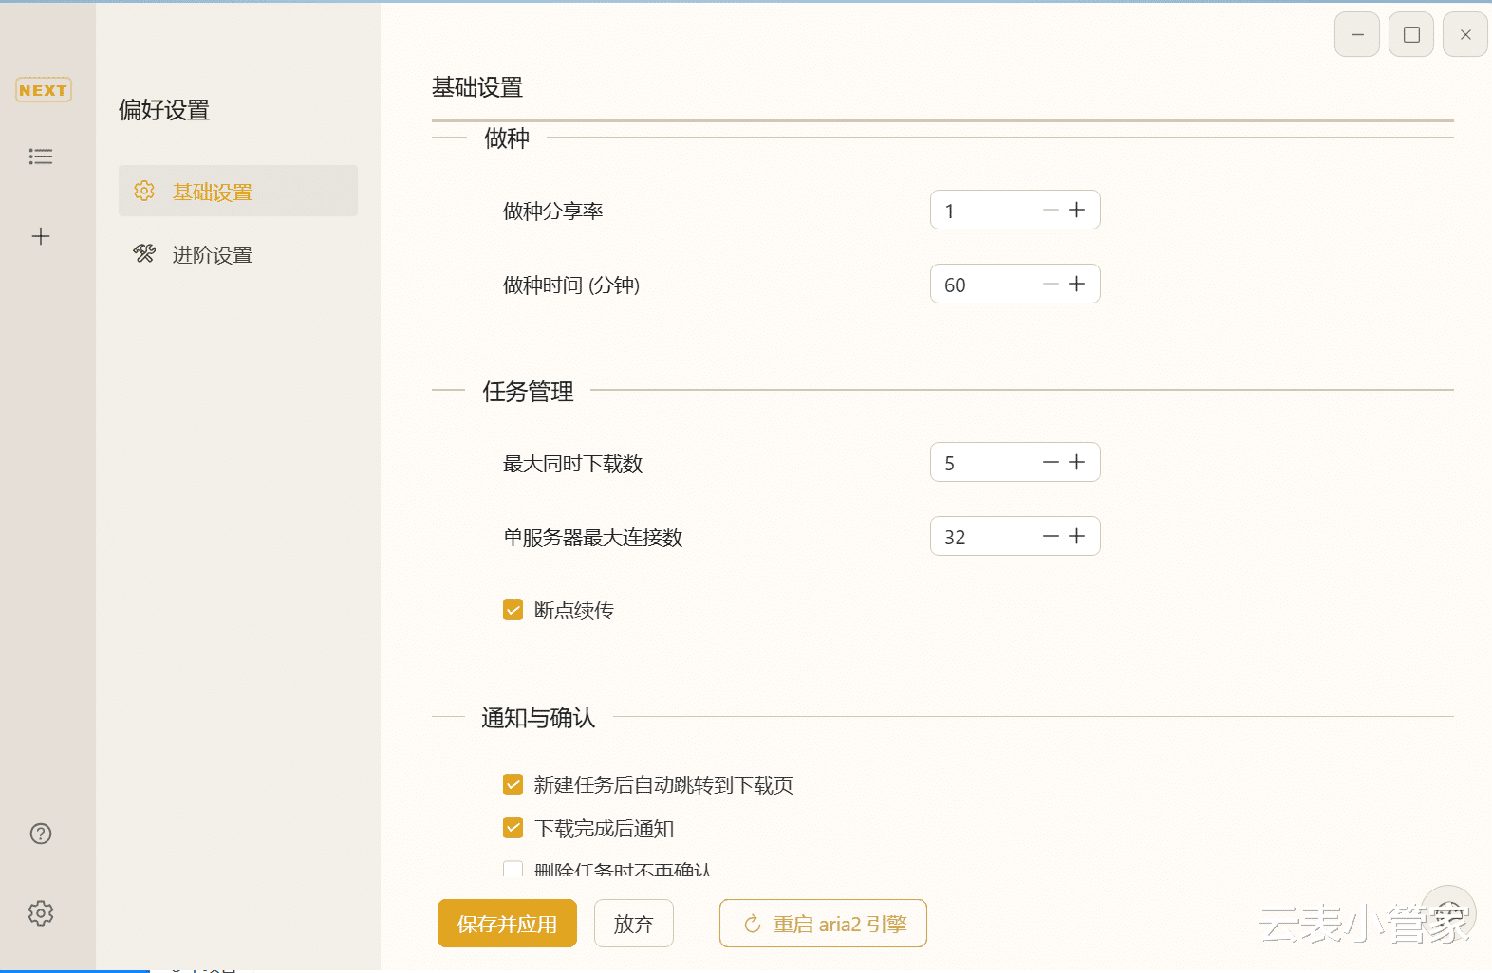
Task: Click the 保存并应用 button
Action: (x=507, y=924)
